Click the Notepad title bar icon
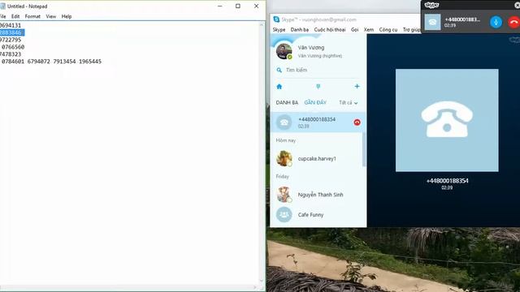This screenshot has height=292, width=520. pyautogui.click(x=2, y=6)
